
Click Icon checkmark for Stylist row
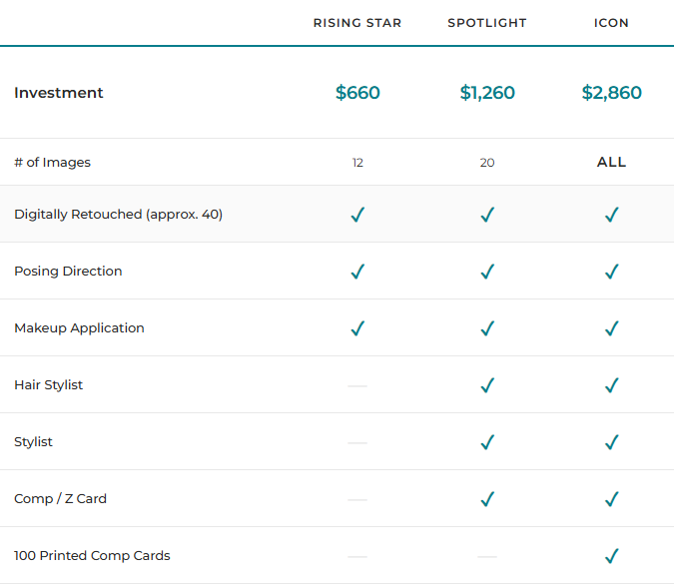tap(612, 442)
